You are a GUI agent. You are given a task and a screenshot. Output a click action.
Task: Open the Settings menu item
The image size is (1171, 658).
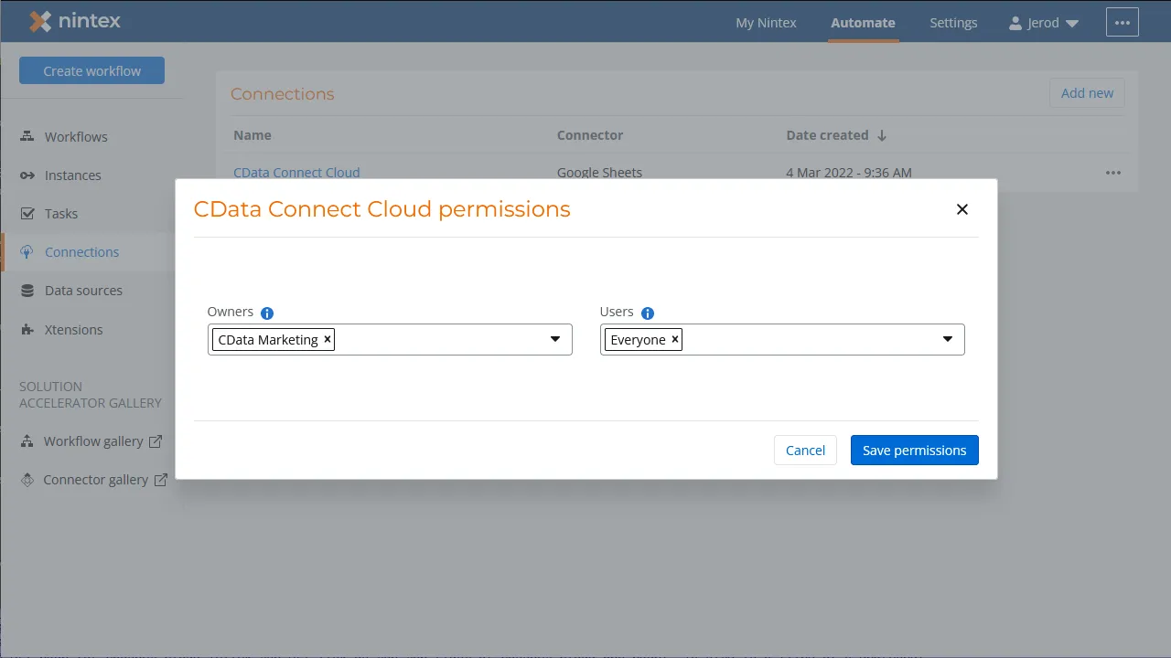tap(953, 22)
